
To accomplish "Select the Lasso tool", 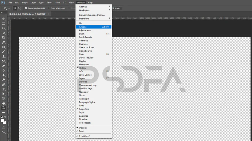I will click(3, 28).
